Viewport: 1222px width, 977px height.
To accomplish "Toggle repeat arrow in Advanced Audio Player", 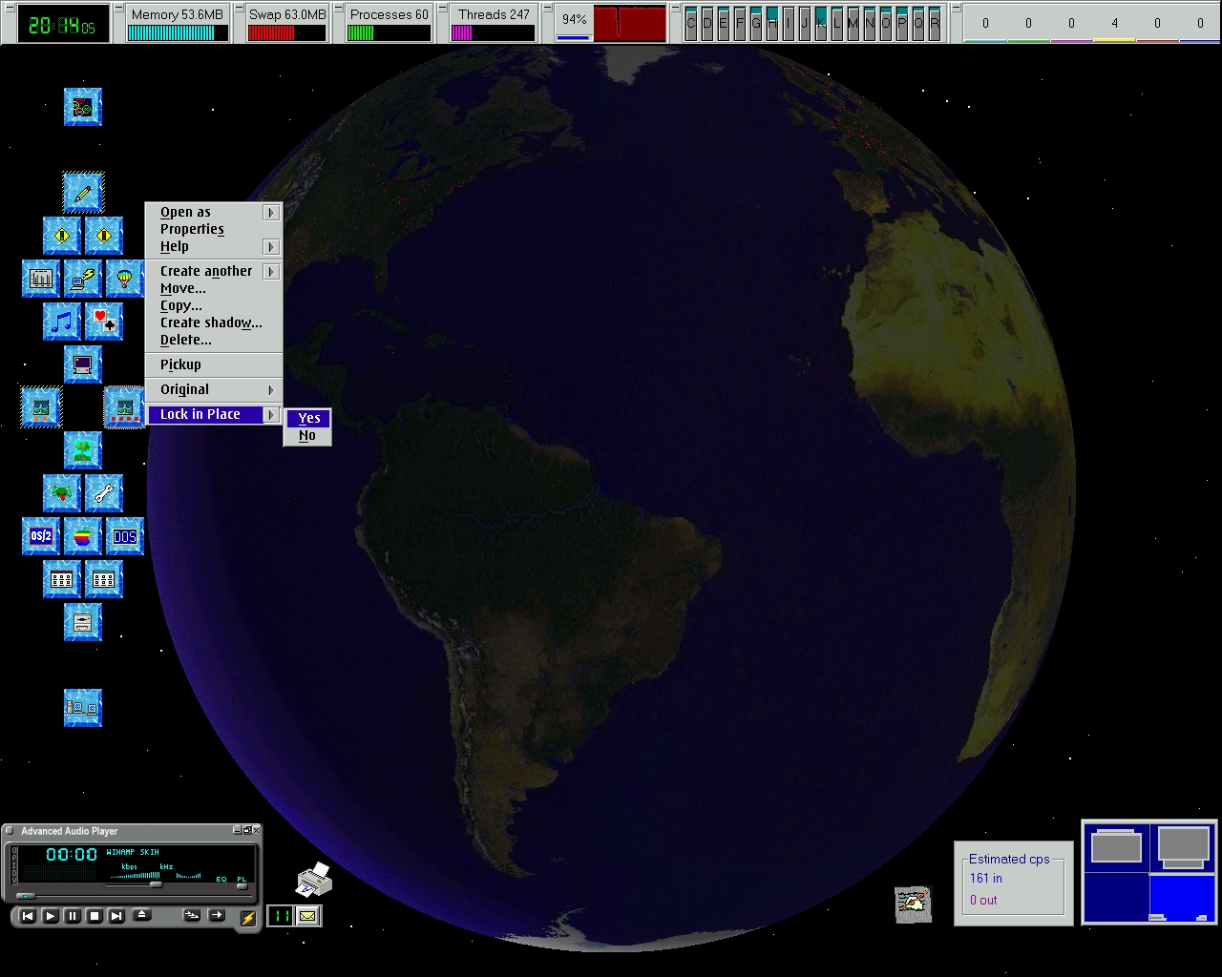I will pos(217,915).
